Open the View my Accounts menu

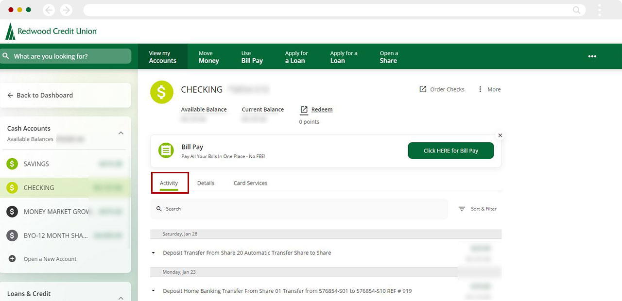(162, 57)
